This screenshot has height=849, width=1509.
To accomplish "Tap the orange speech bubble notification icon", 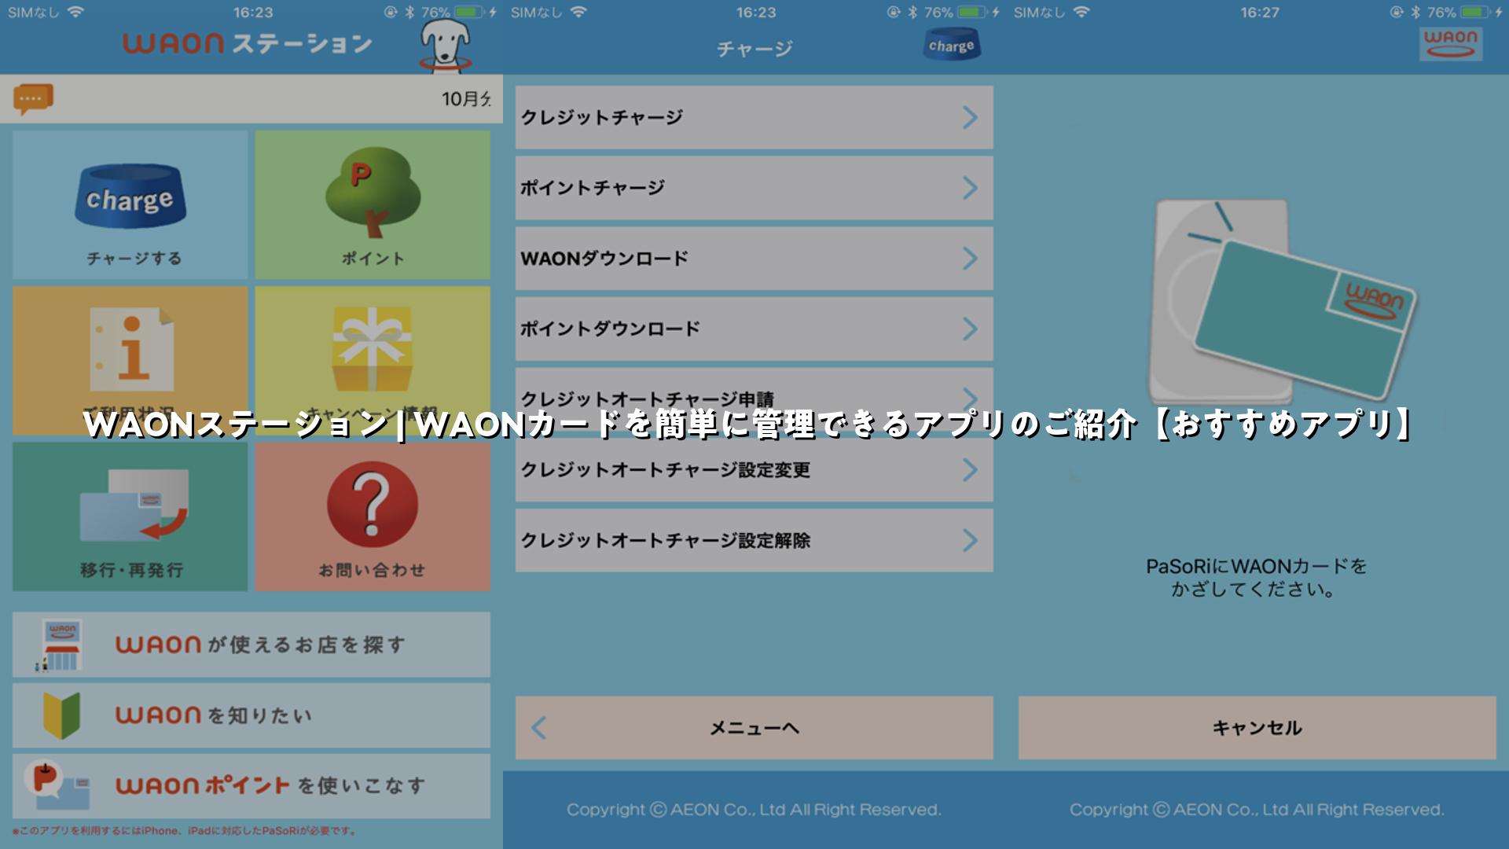I will pos(33,99).
